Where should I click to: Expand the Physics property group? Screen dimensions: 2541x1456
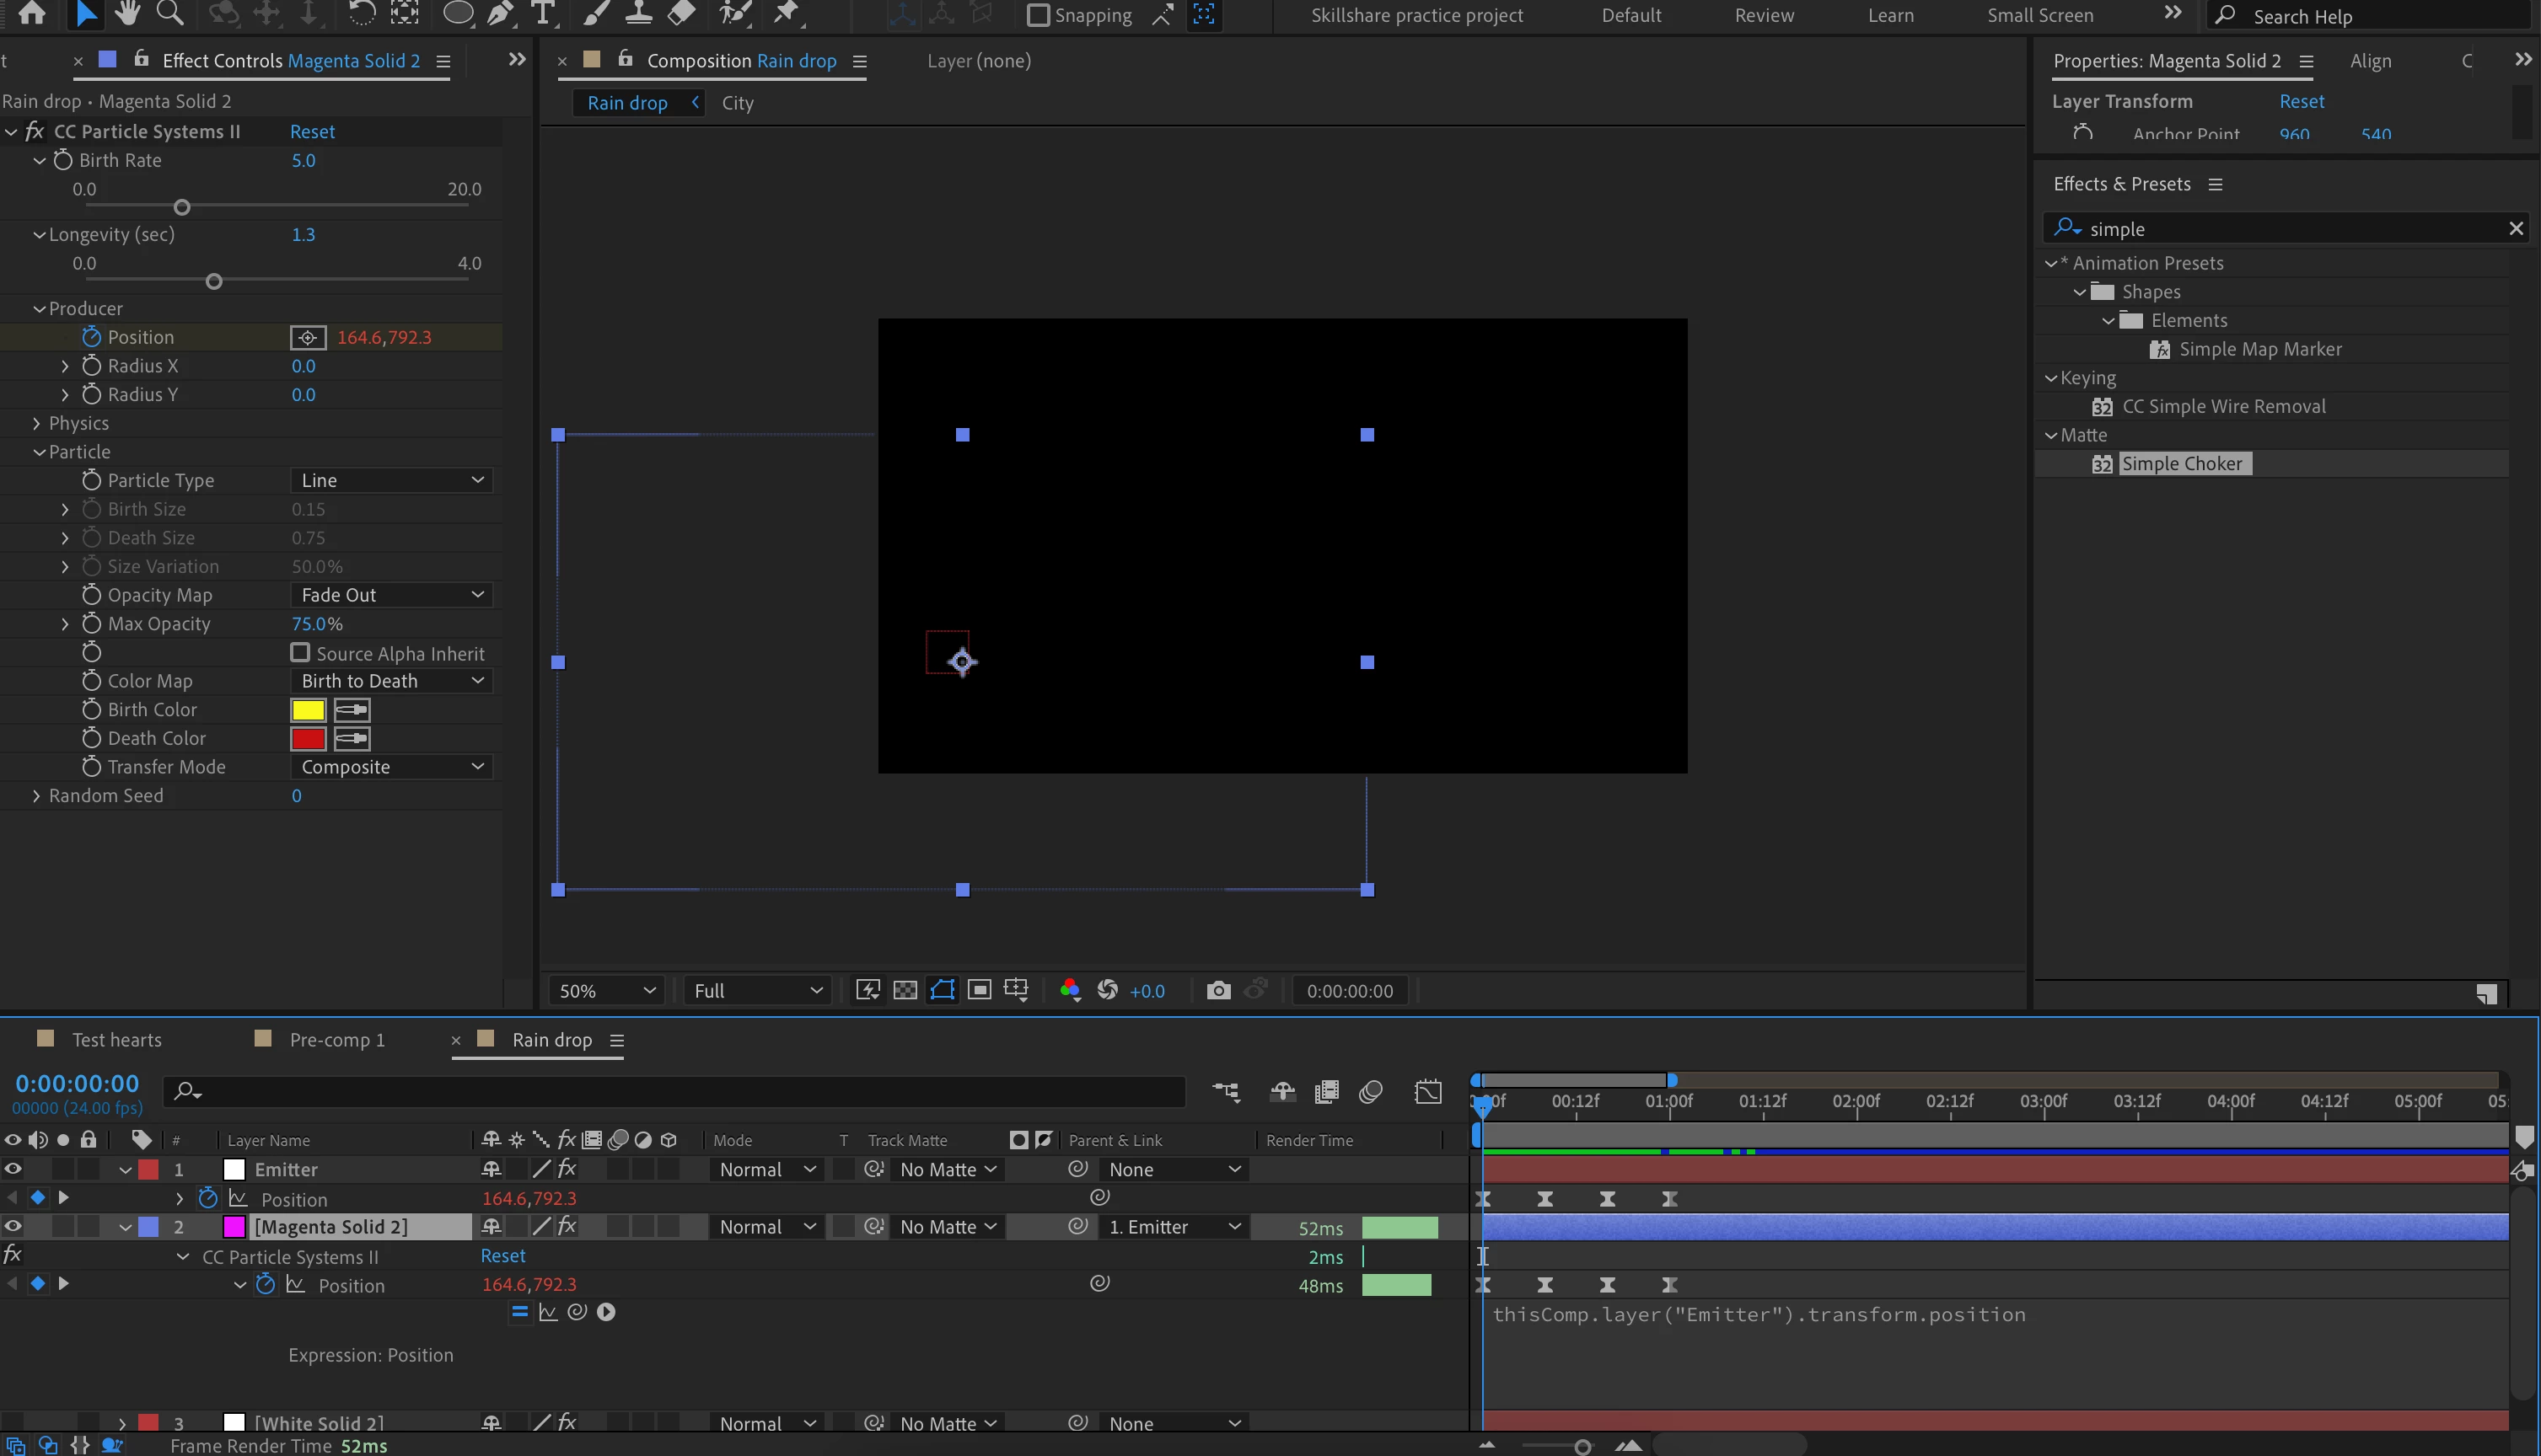click(37, 424)
